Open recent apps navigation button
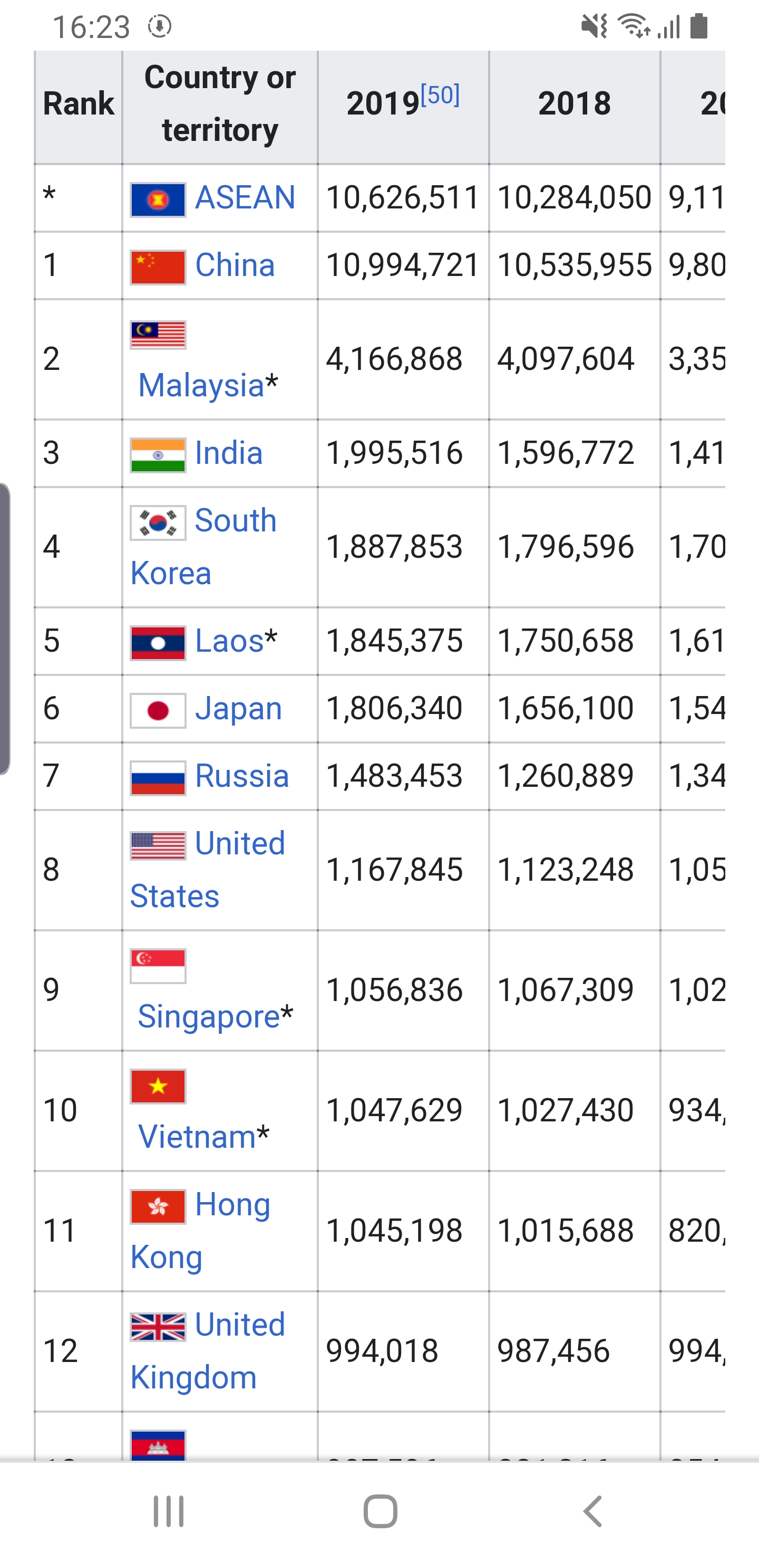 click(x=168, y=1510)
